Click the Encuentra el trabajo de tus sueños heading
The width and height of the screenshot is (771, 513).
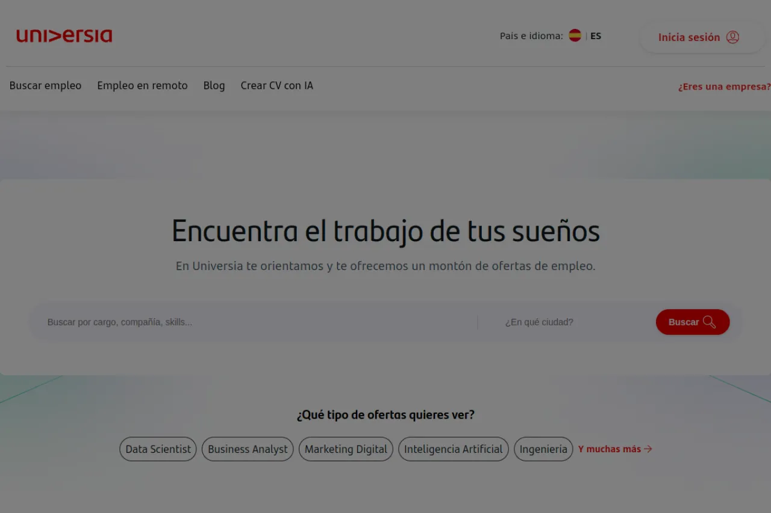coord(385,232)
